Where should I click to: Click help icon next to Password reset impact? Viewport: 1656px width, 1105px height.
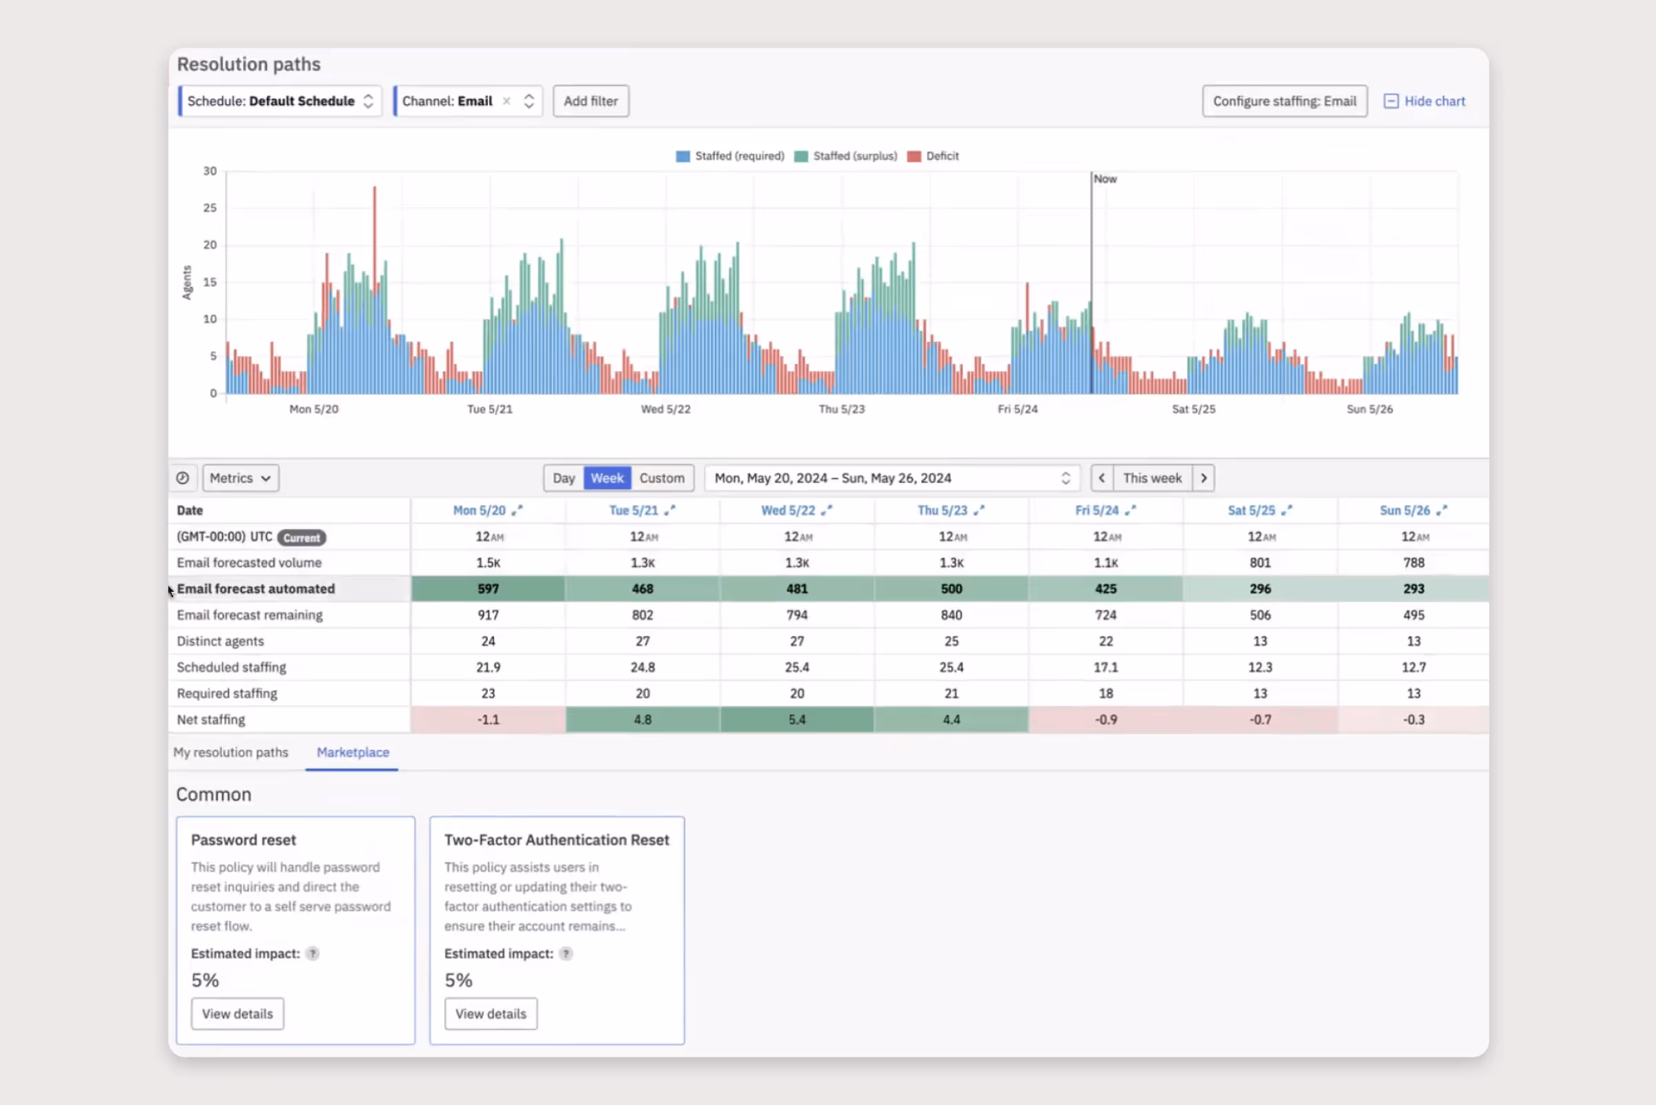coord(313,953)
